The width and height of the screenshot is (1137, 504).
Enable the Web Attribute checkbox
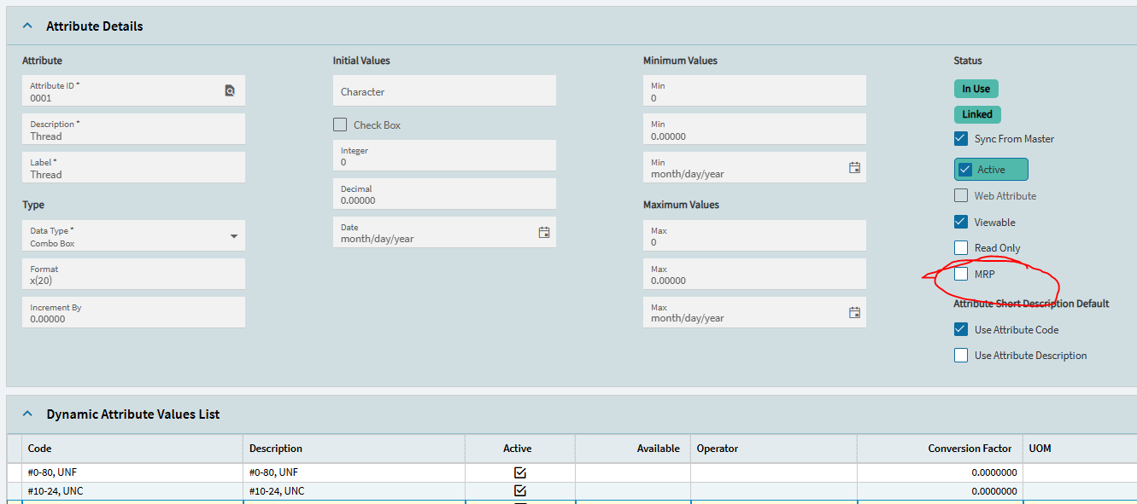(x=961, y=195)
